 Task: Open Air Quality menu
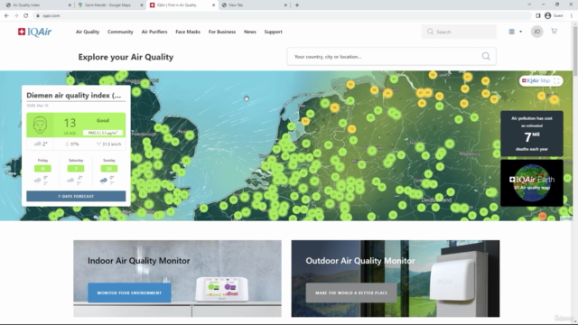[x=88, y=32]
